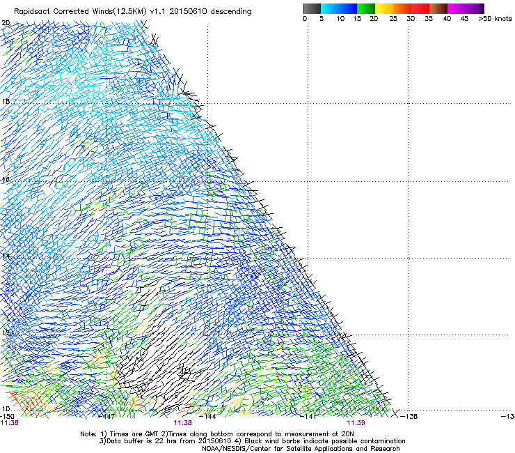This screenshot has height=453, width=515.
Task: Click the green 15-20 knots legend segment
Action: coord(366,8)
